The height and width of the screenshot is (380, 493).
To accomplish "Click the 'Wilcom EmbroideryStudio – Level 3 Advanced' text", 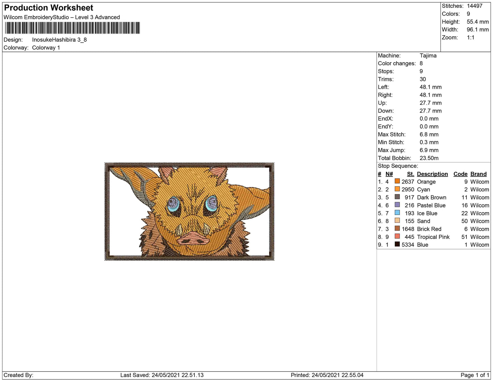I will (x=62, y=17).
